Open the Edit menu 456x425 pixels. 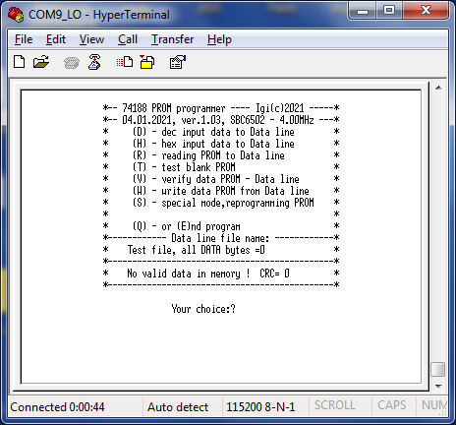56,39
